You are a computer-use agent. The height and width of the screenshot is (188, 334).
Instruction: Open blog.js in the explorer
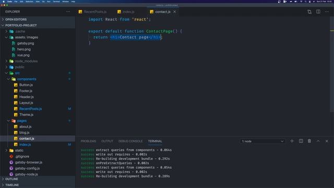point(25,133)
